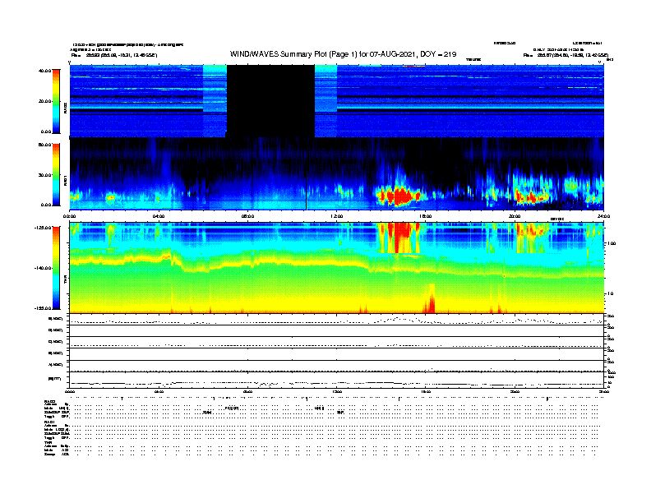Click the 00:00 time axis label

coord(71,216)
